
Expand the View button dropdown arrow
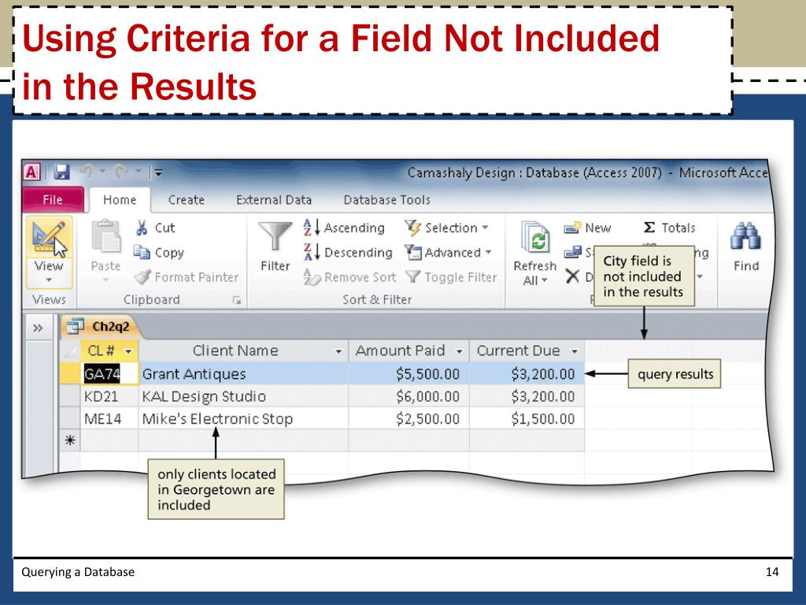click(x=49, y=280)
